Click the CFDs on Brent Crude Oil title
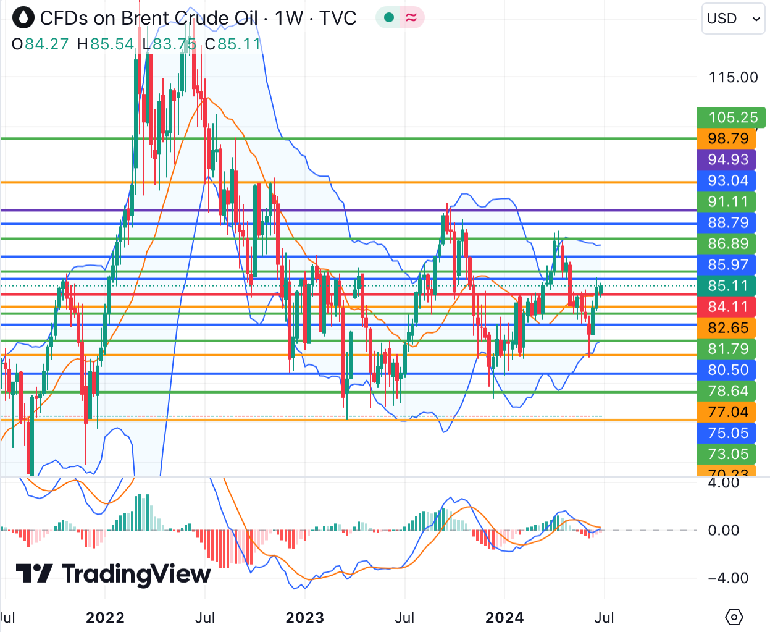 tap(149, 18)
